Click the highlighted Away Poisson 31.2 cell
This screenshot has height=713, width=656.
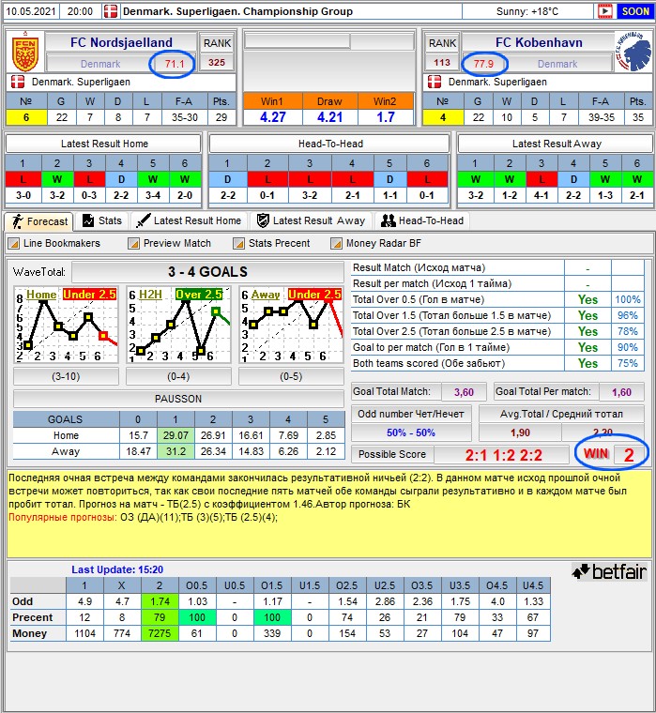(x=175, y=451)
